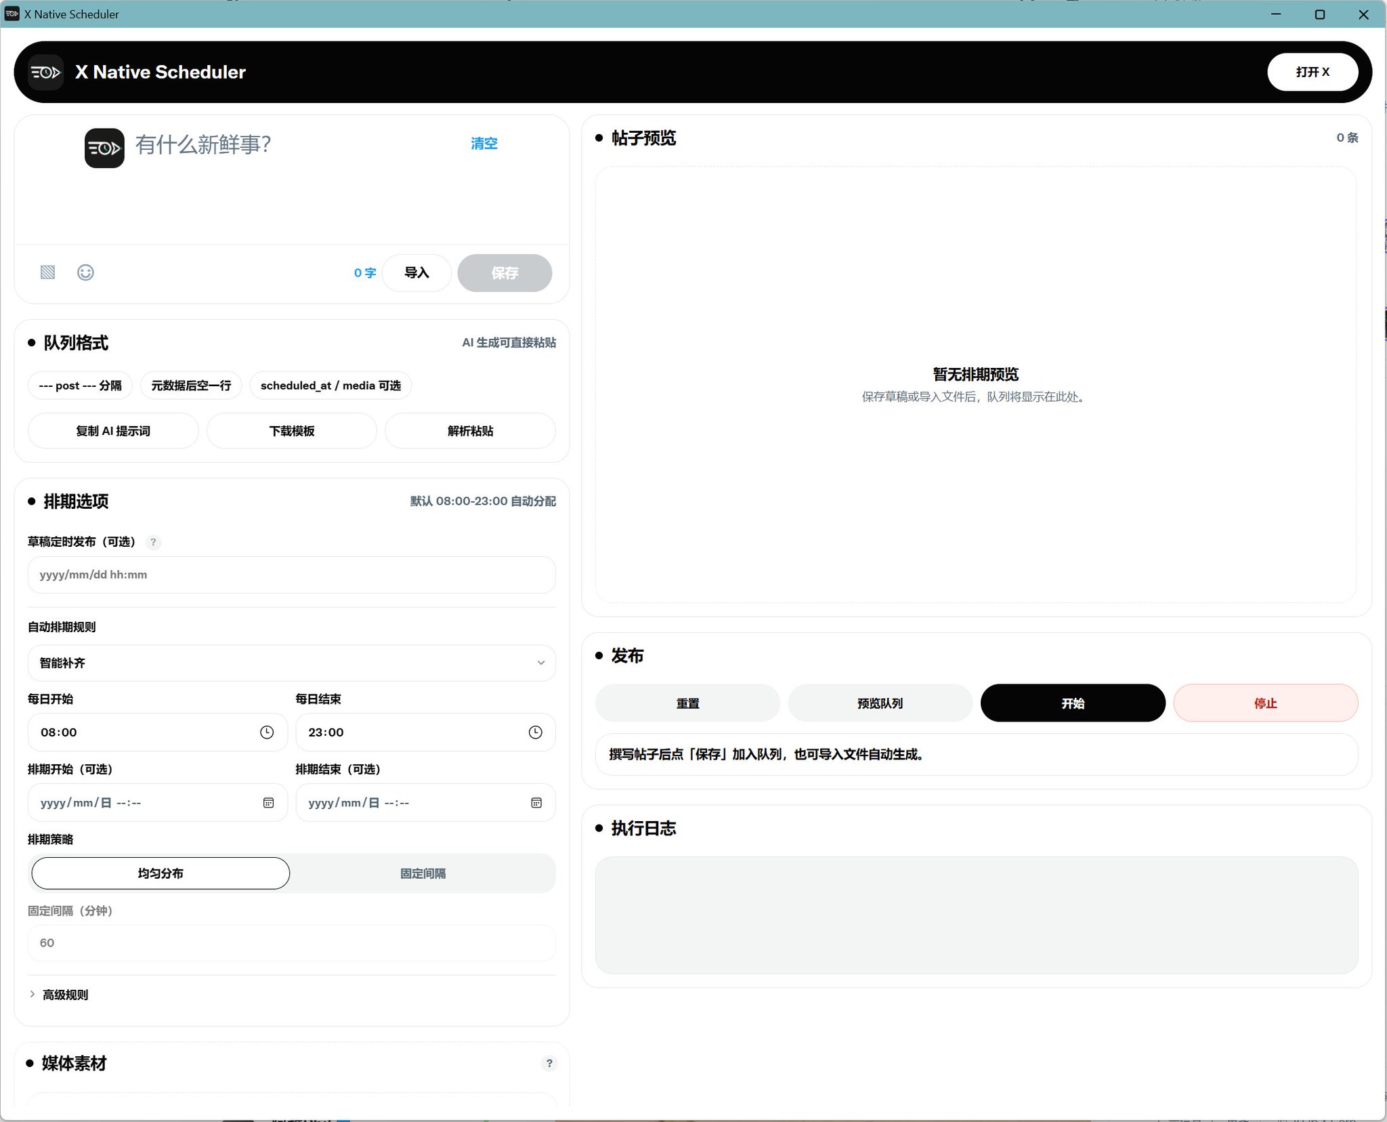The height and width of the screenshot is (1122, 1387).
Task: Open calendar picker for 排期结束
Action: [x=536, y=803]
